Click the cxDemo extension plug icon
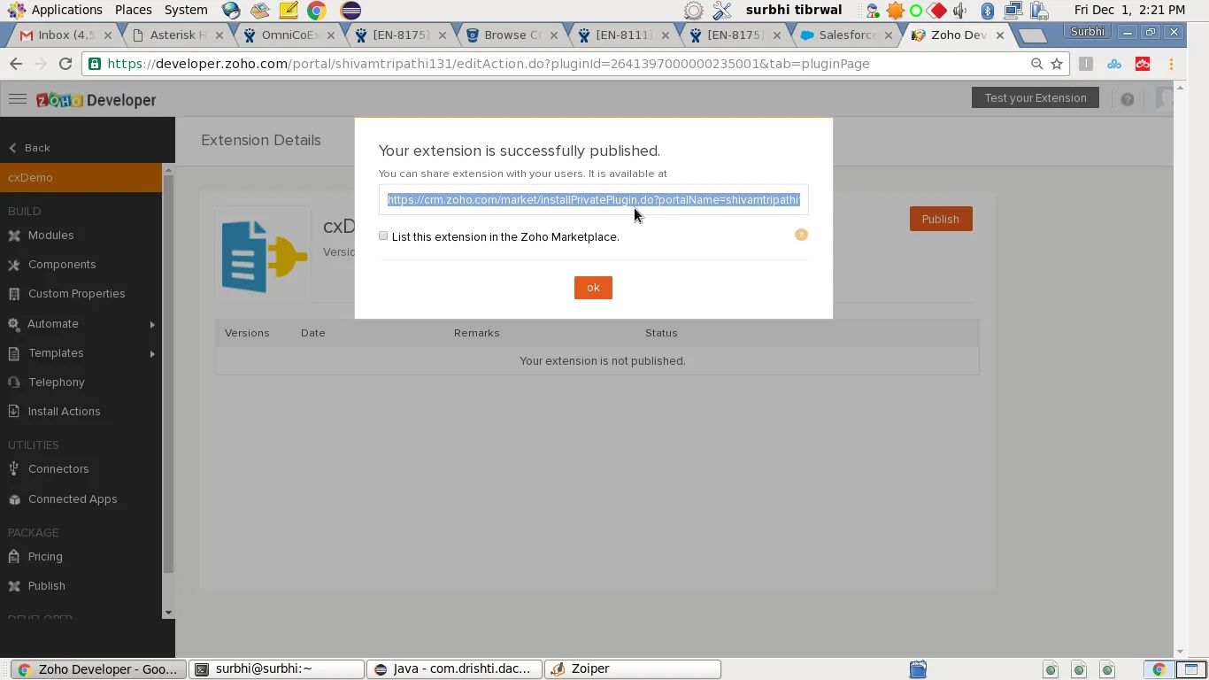This screenshot has width=1209, height=680. tap(263, 256)
